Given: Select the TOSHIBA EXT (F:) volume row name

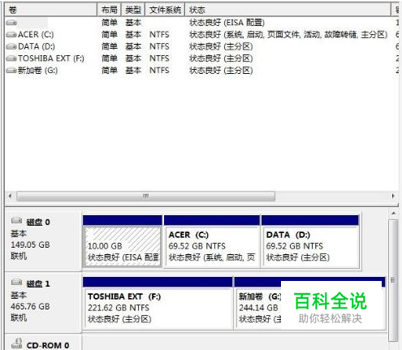Looking at the screenshot, I should coord(51,58).
